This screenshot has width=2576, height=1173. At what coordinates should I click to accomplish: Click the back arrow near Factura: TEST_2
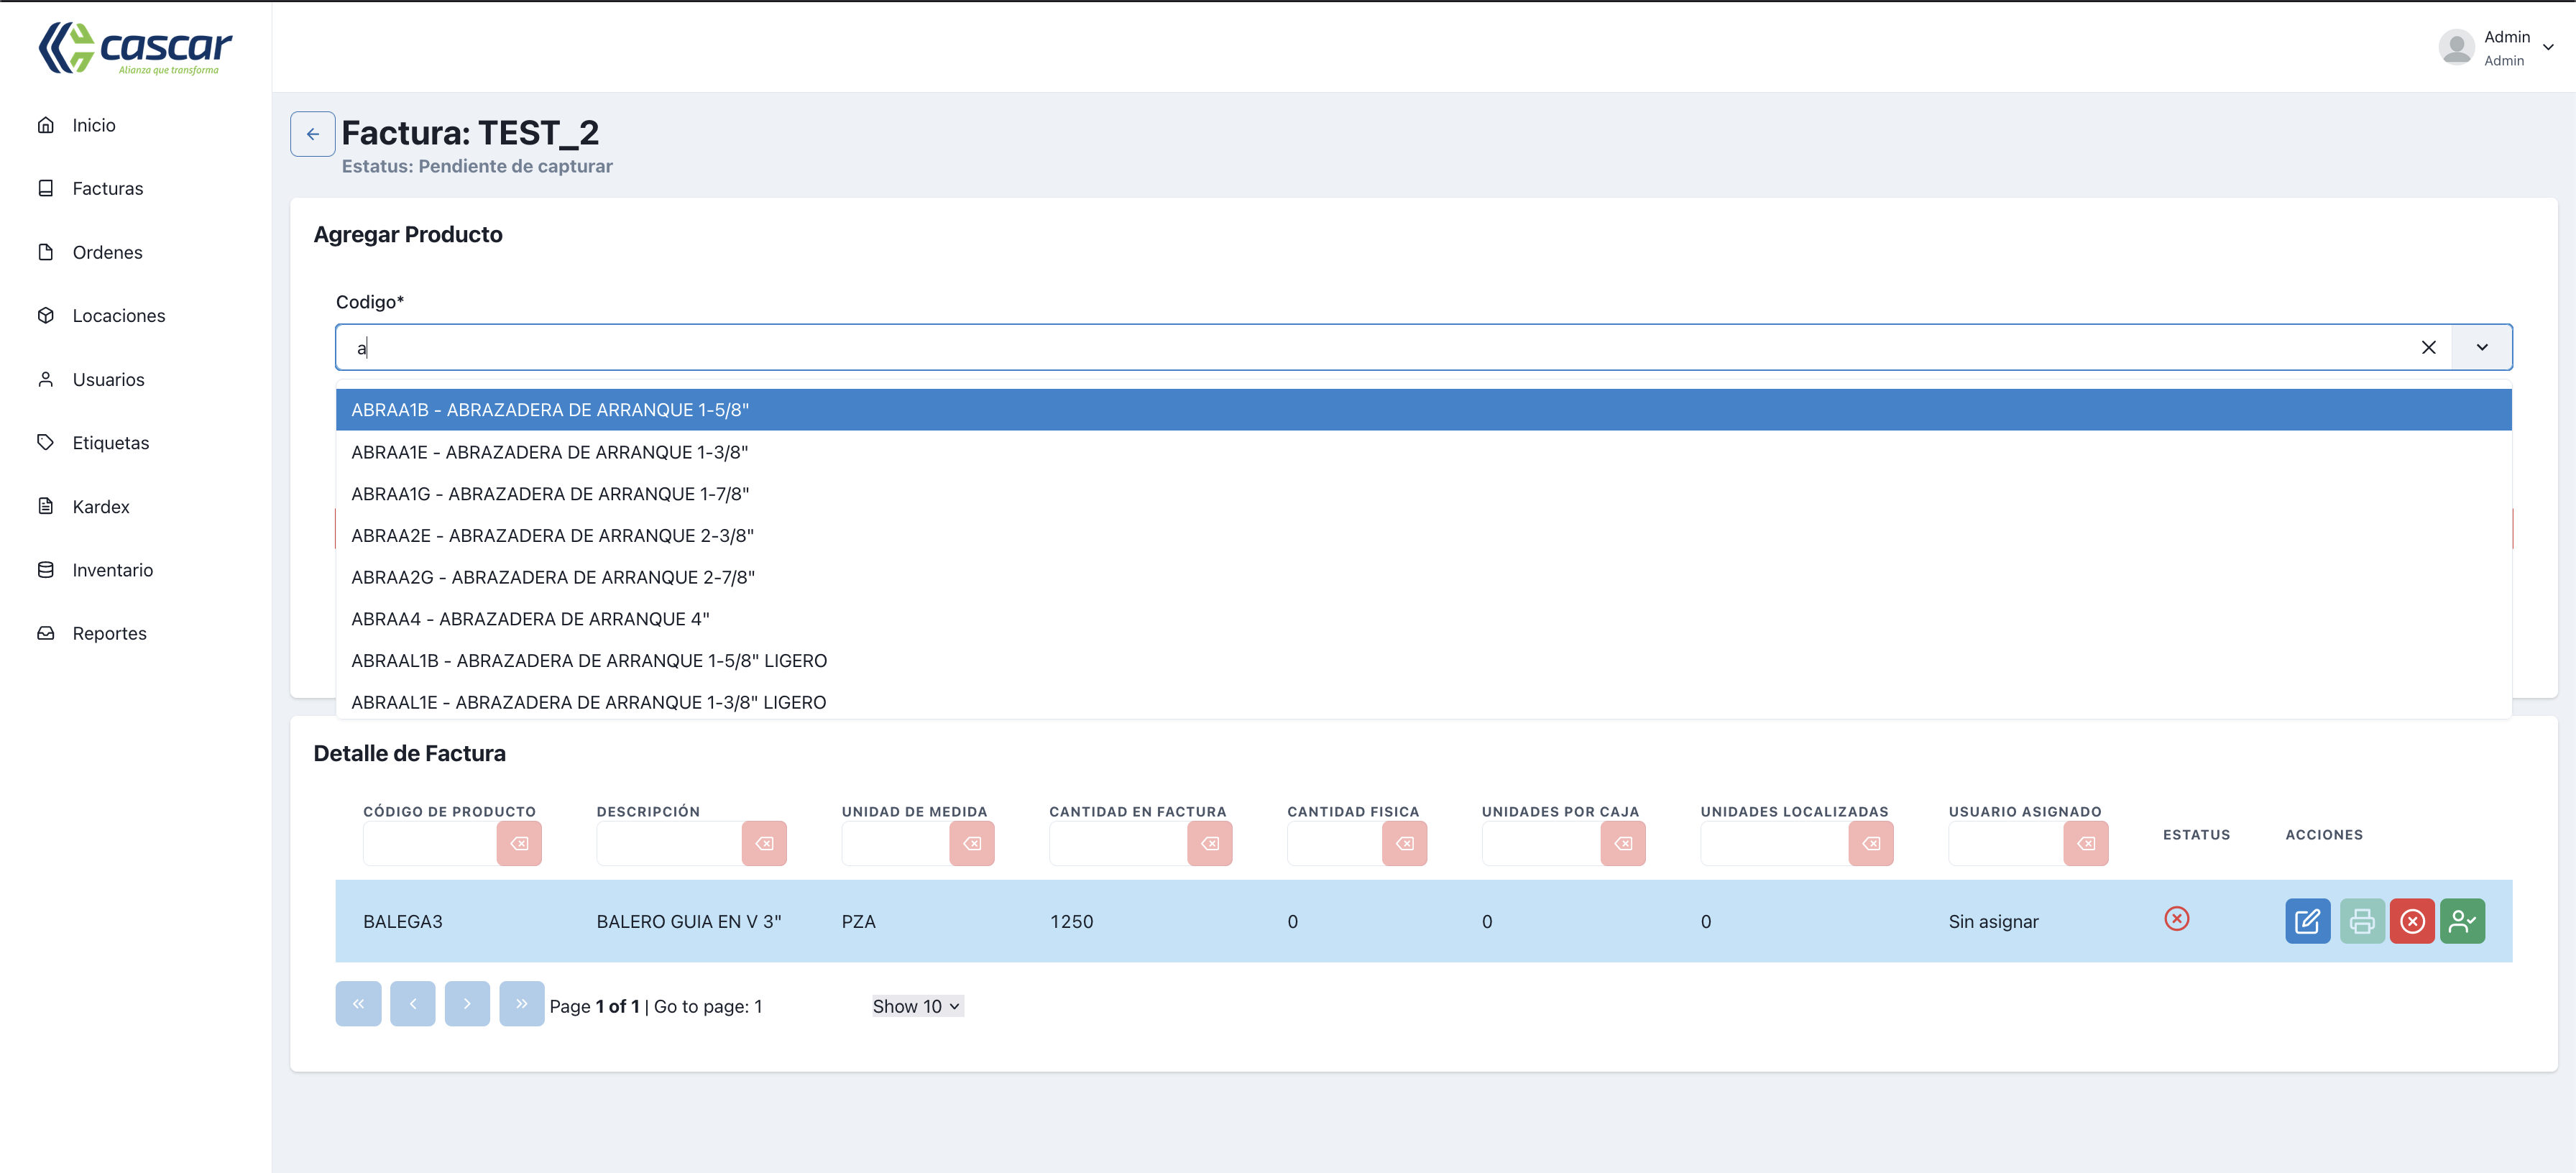pyautogui.click(x=312, y=133)
